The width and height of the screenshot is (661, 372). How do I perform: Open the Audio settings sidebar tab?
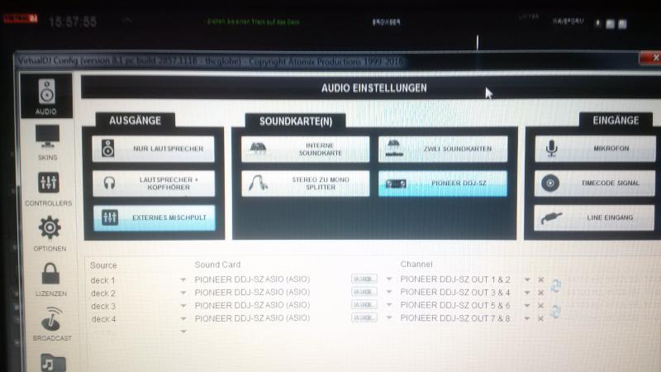pos(46,96)
